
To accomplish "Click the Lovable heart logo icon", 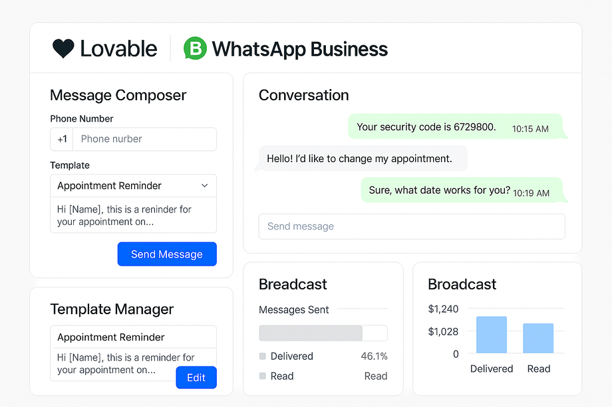I will (x=63, y=48).
